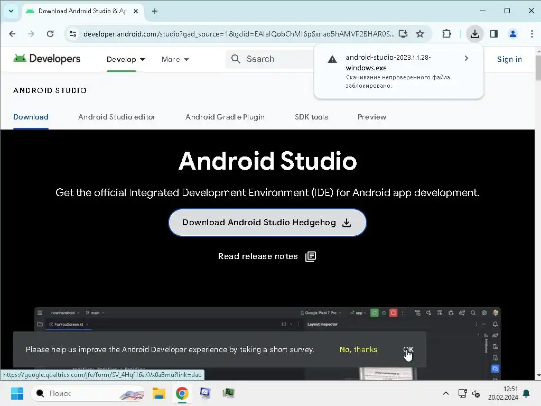Click the scrollbar down arrow

click(538, 375)
